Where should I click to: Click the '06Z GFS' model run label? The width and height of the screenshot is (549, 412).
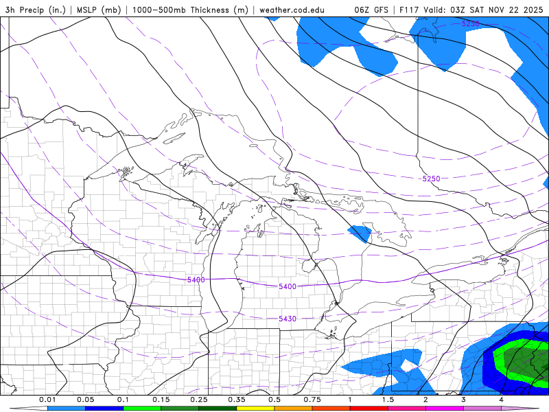coord(371,10)
